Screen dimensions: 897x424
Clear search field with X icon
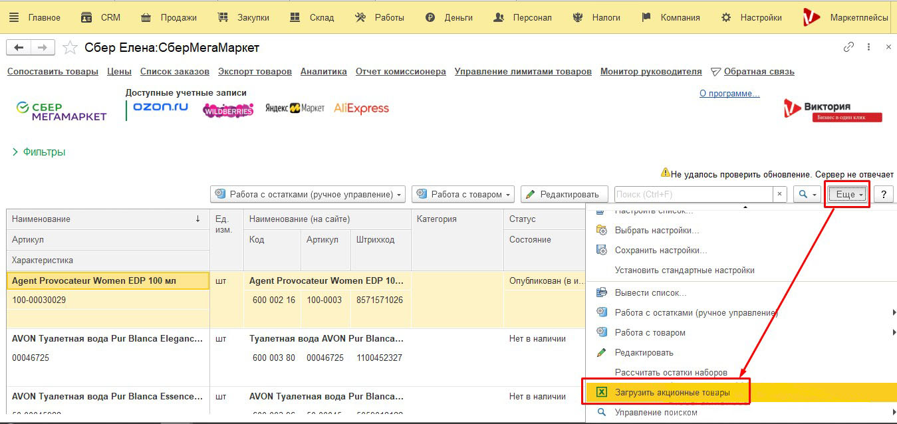pyautogui.click(x=780, y=194)
